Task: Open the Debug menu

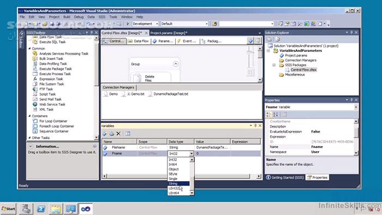Action: (x=79, y=17)
